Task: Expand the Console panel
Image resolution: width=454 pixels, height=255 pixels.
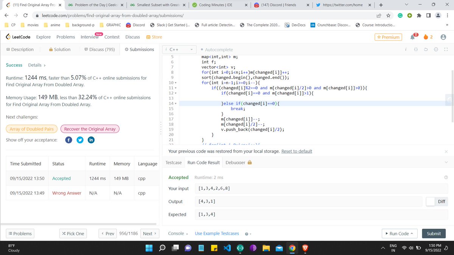Action: coord(178,233)
